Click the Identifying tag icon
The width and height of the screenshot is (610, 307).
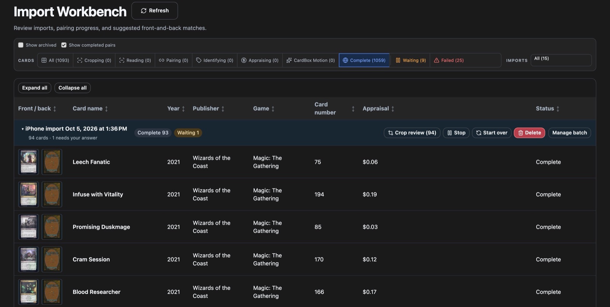[199, 60]
